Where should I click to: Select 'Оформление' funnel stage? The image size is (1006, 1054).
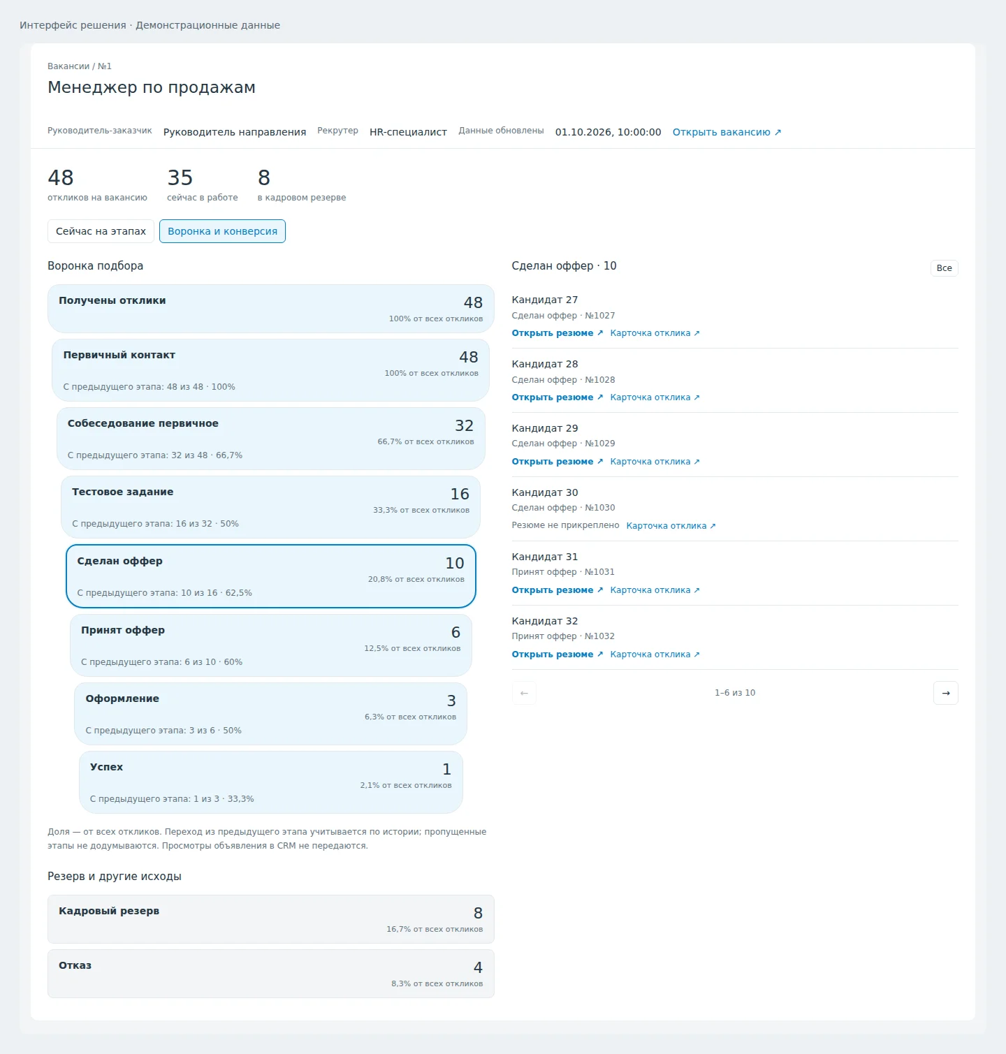tap(271, 714)
